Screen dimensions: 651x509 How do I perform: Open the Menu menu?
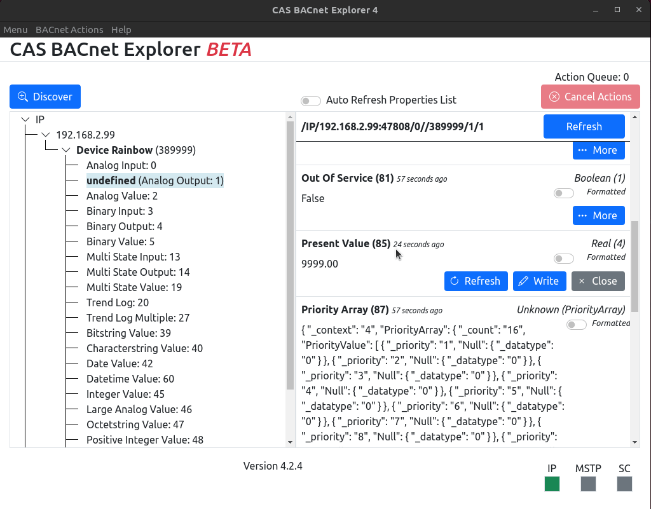click(15, 30)
